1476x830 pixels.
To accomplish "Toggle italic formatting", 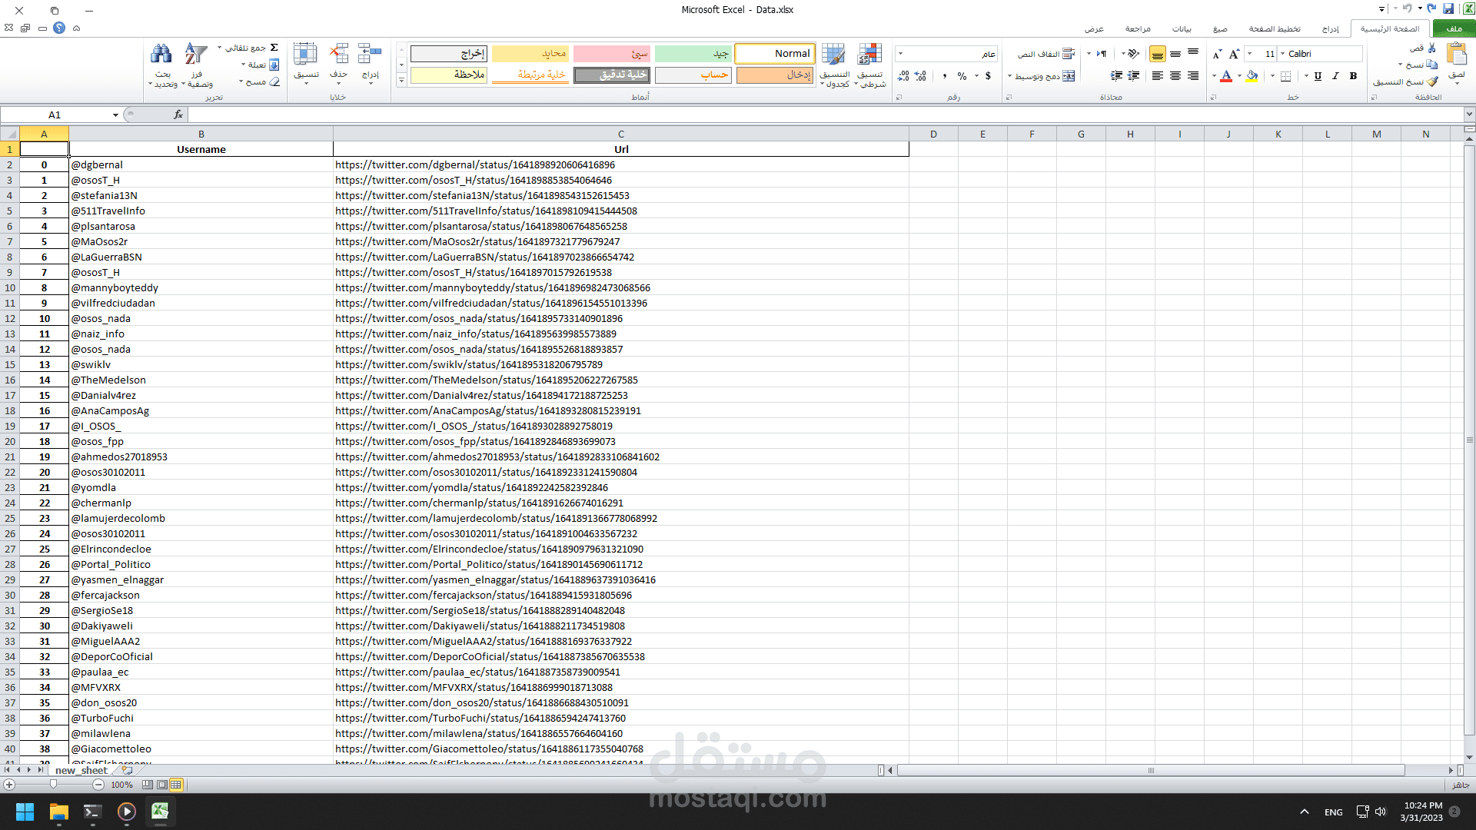I will point(1335,76).
